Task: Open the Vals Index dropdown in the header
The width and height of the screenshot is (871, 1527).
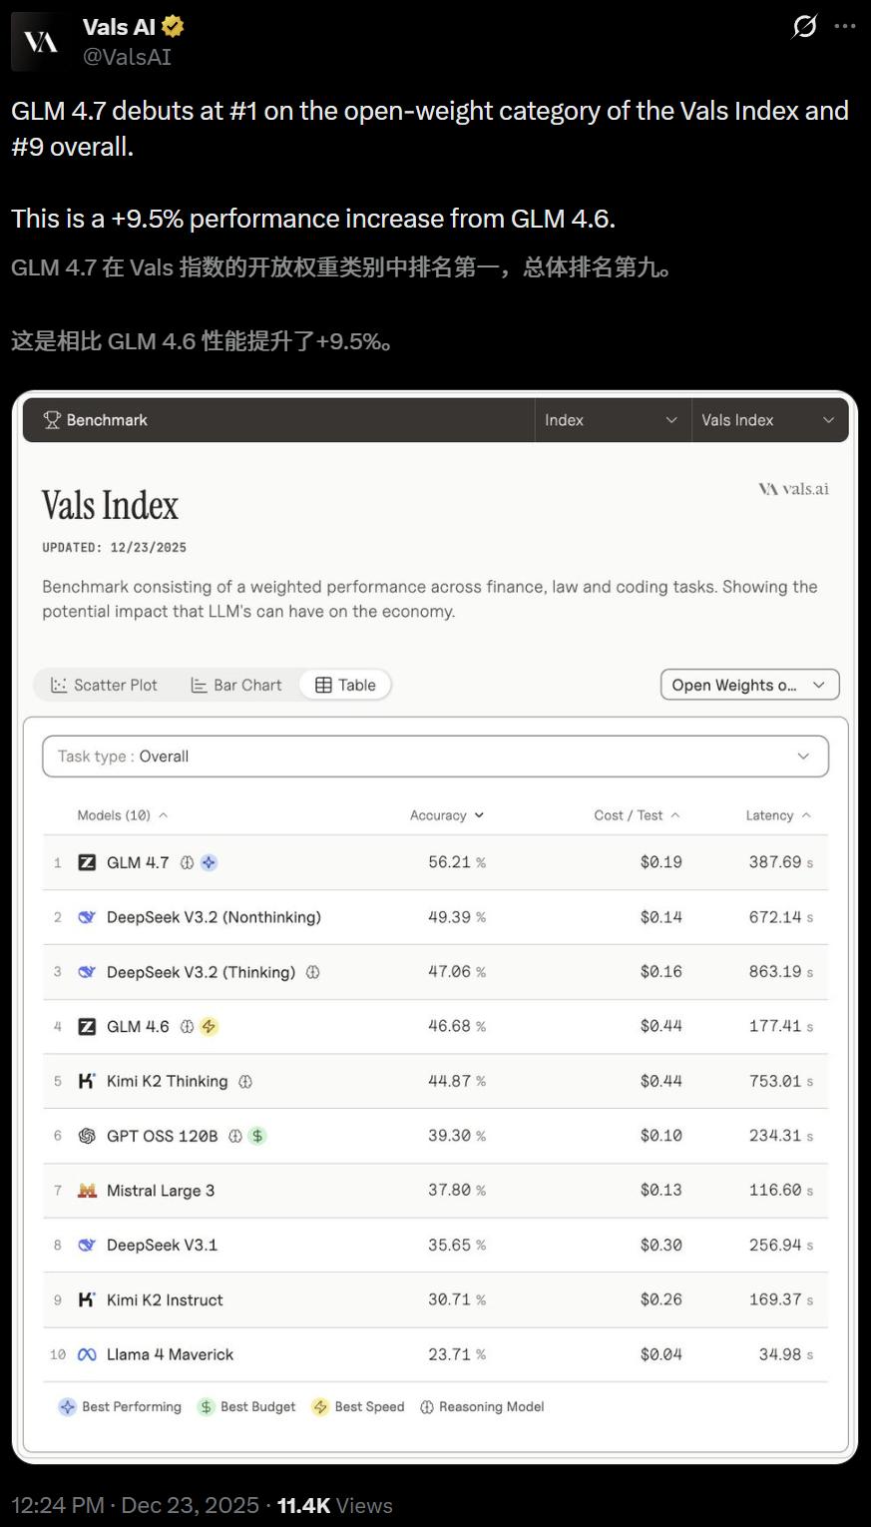Action: (x=768, y=420)
